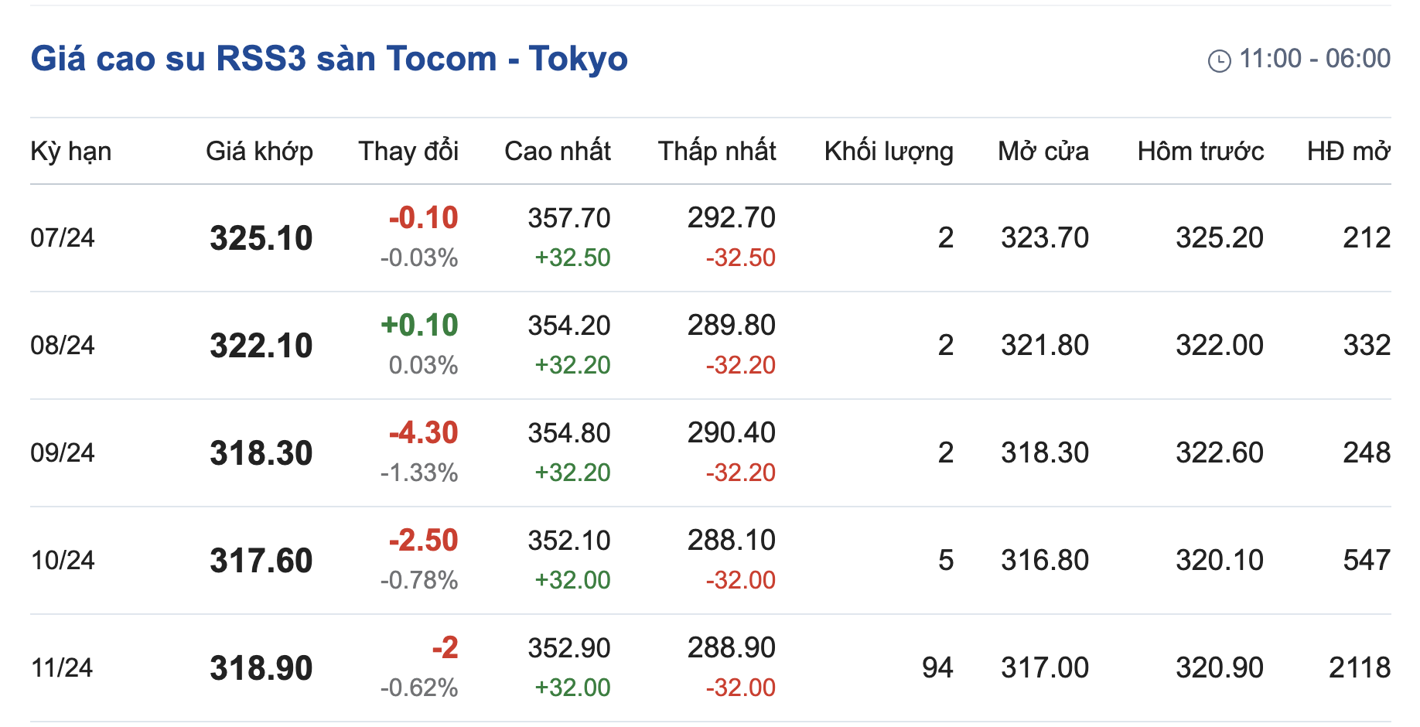Click the clock icon beside trading hours
The image size is (1420, 727).
1219,60
